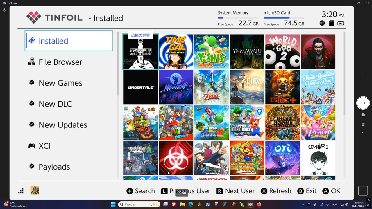Select Zelda Skyward Sword HD tile

pyautogui.click(x=212, y=87)
